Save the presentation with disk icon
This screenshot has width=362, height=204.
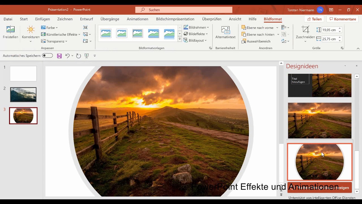(59, 56)
